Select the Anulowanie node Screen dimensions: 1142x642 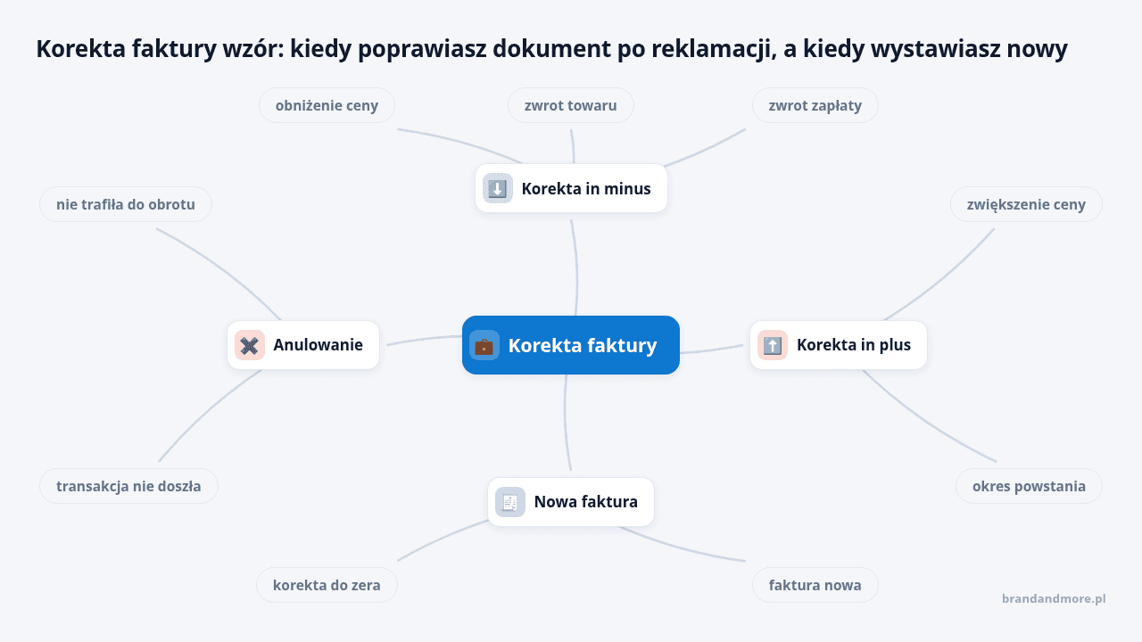[x=303, y=345]
